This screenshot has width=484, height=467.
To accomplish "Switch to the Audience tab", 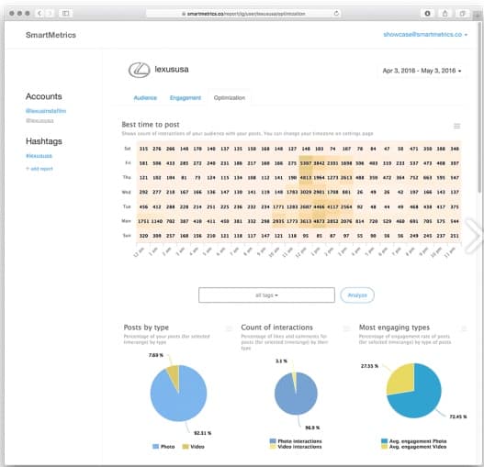I will [x=145, y=98].
